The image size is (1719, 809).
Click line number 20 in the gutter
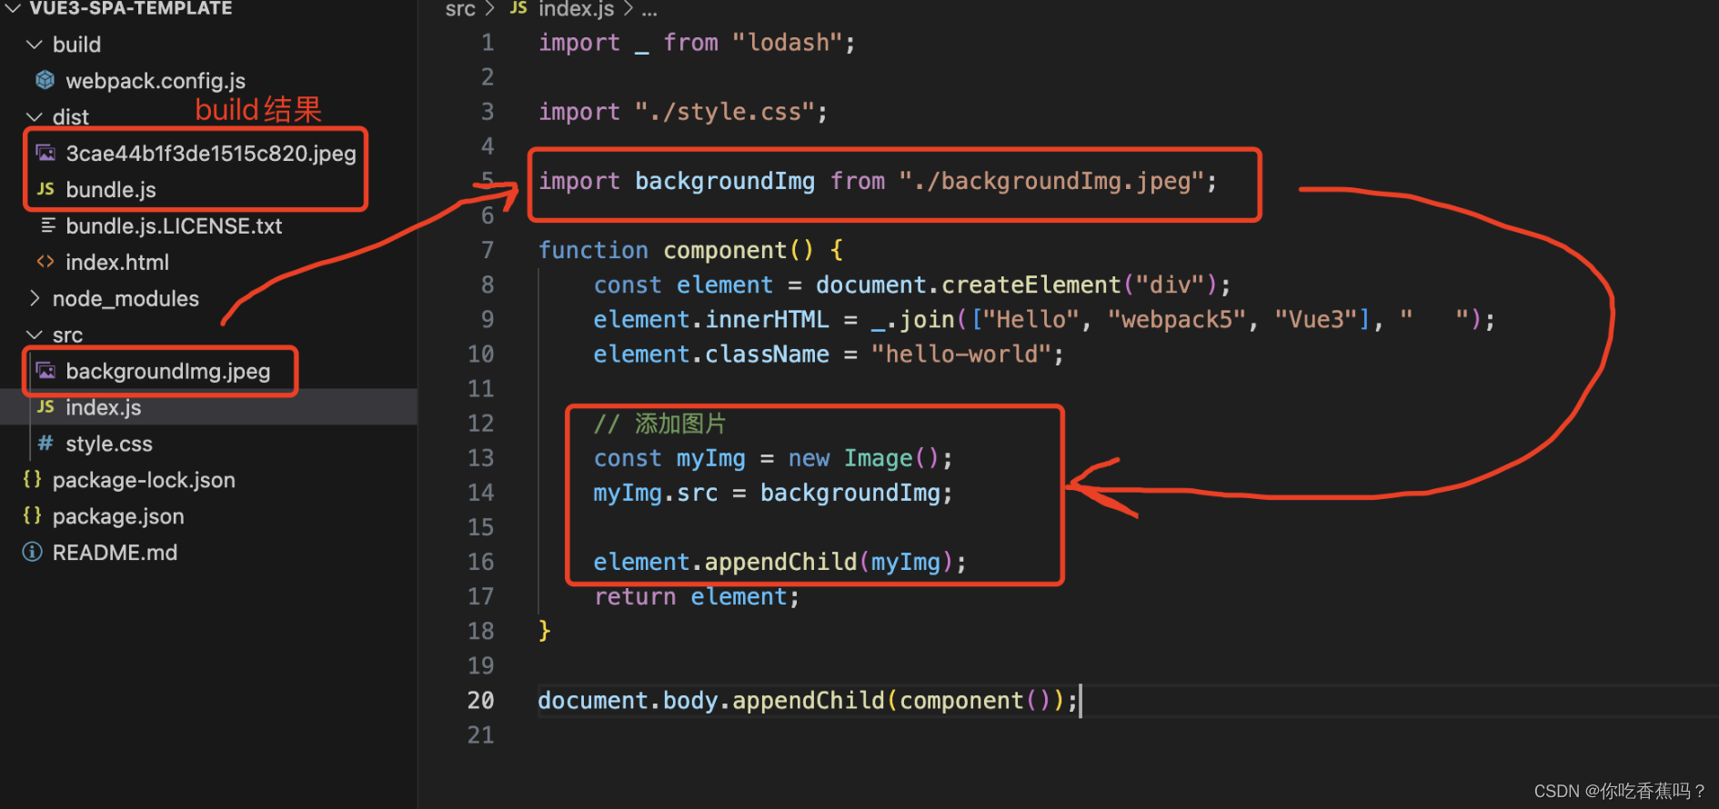pyautogui.click(x=481, y=701)
